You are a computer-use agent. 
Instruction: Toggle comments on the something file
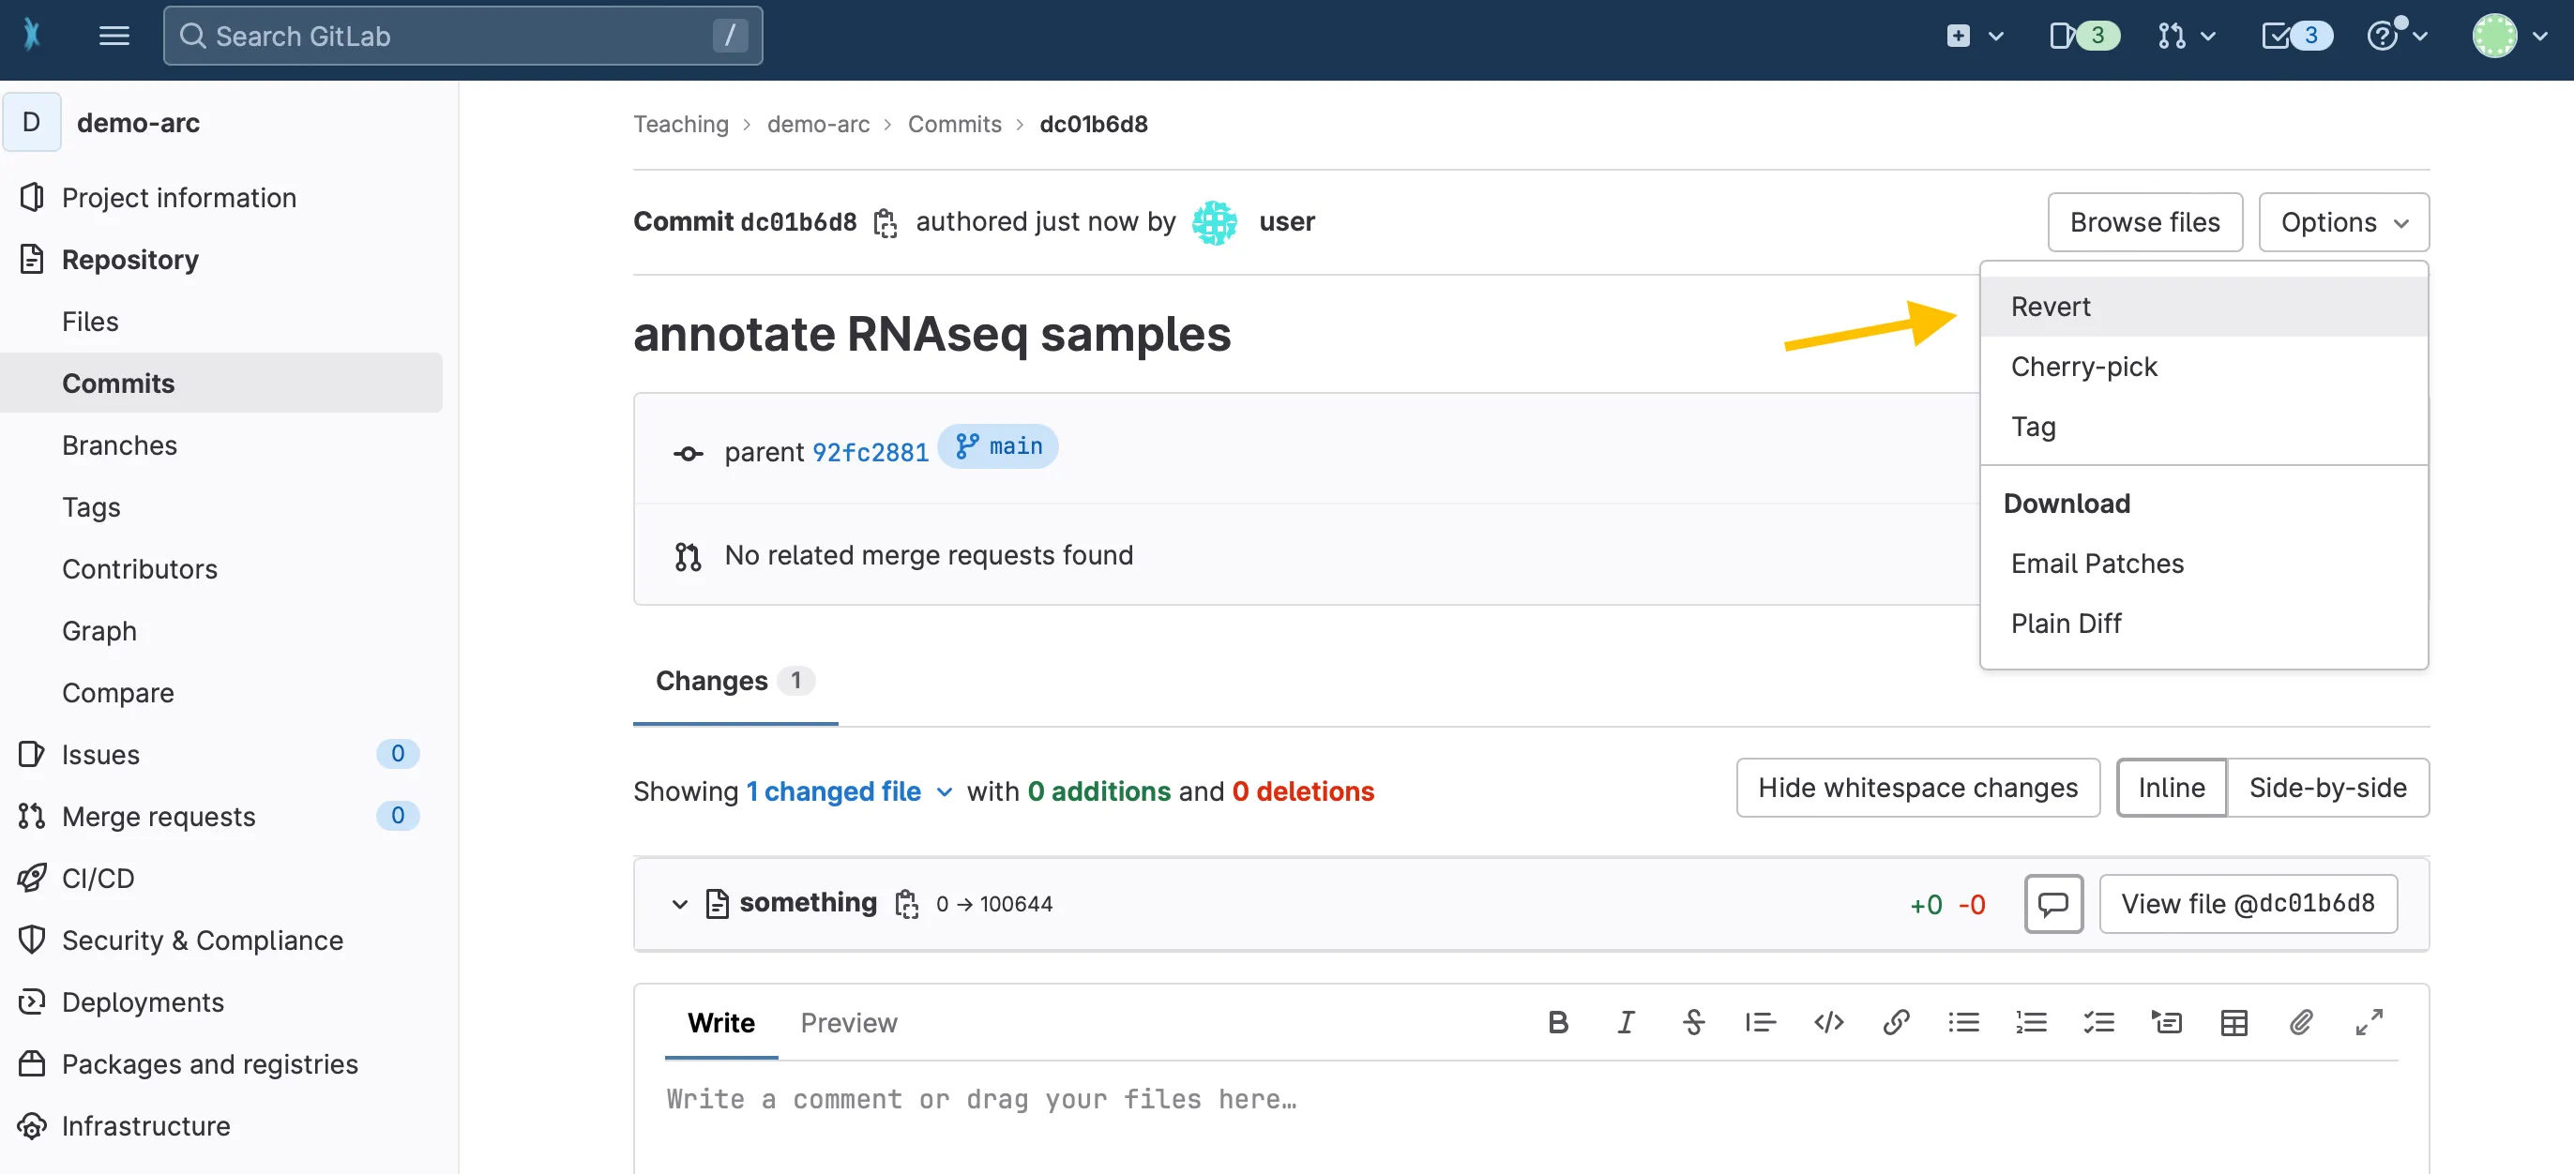[2052, 904]
